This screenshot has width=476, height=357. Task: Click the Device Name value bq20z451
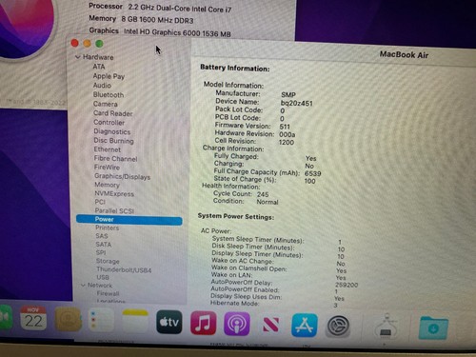click(x=297, y=103)
